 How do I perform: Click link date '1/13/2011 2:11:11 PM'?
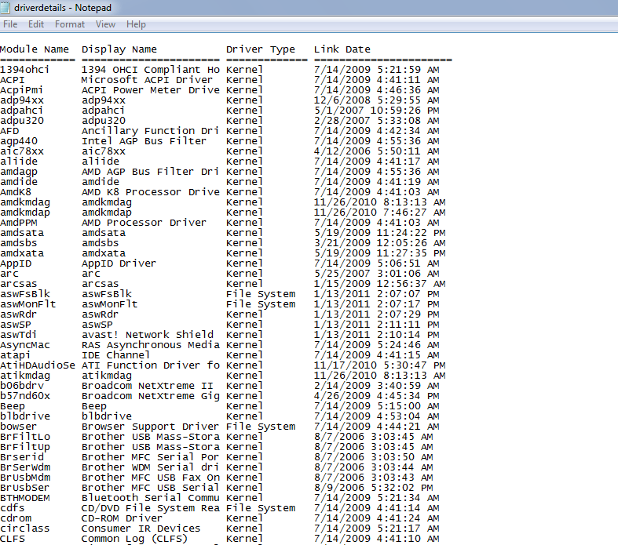(x=376, y=325)
